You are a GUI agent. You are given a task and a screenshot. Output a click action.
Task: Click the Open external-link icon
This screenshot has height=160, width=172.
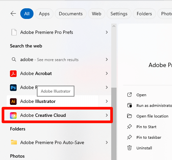point(129,95)
